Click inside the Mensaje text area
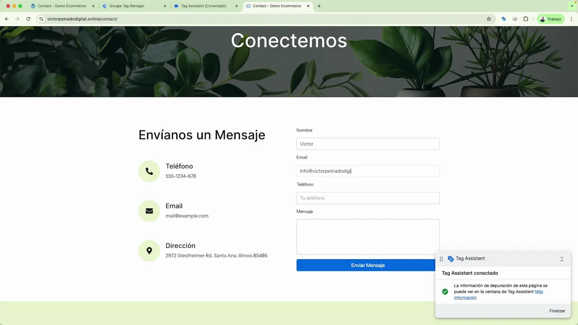The image size is (578, 325). click(x=368, y=237)
